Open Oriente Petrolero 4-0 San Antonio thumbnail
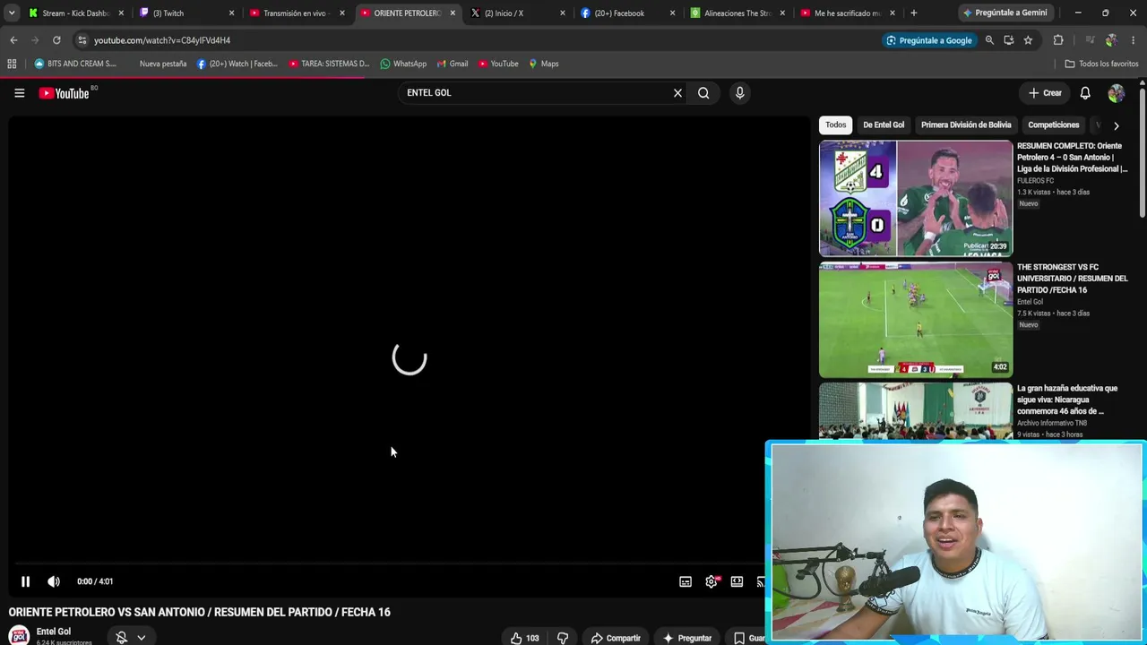 click(916, 198)
